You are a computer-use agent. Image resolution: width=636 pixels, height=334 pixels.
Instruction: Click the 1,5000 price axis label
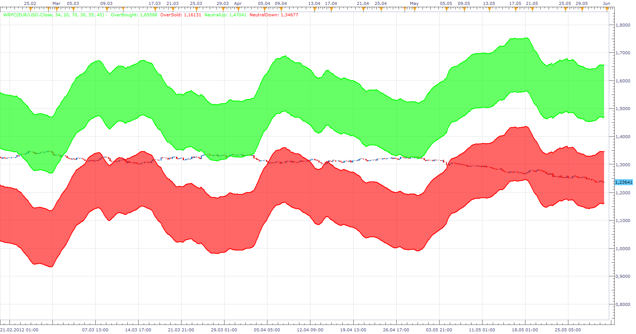623,109
